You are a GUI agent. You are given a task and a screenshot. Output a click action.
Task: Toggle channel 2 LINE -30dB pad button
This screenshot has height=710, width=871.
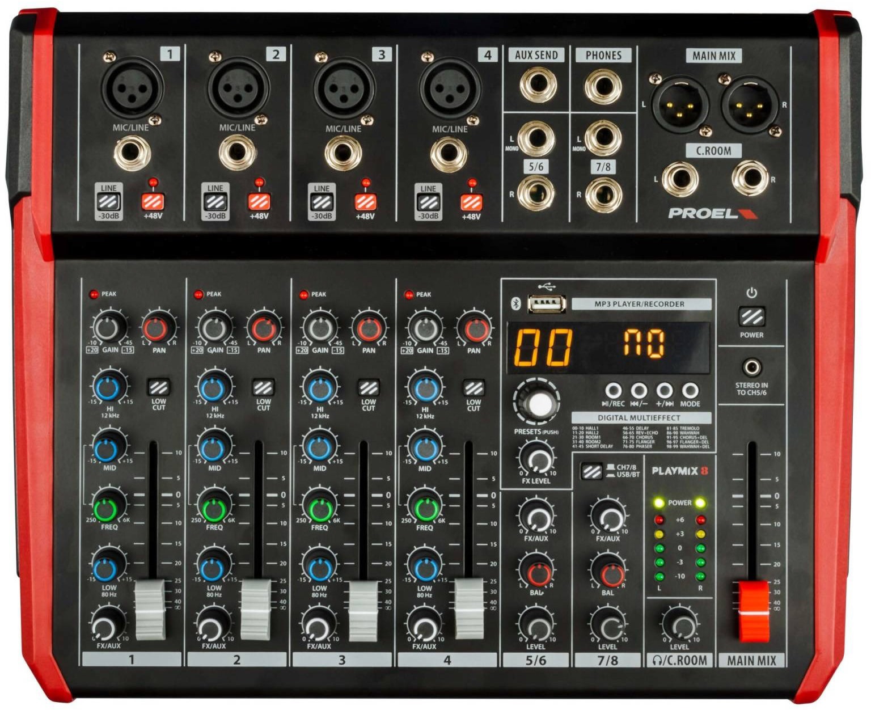click(x=214, y=201)
